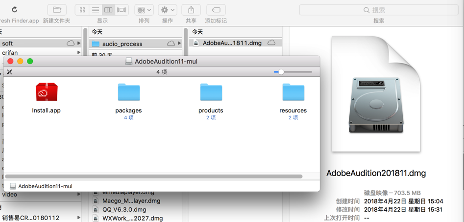Select the 销售易CR...0180112 folder
This screenshot has height=222, width=464.
tap(41, 218)
